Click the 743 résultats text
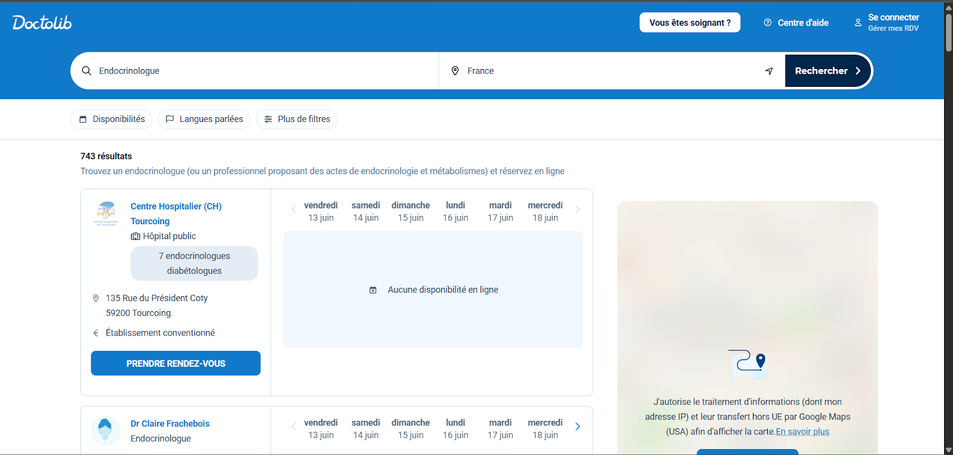Image resolution: width=953 pixels, height=455 pixels. pos(106,156)
